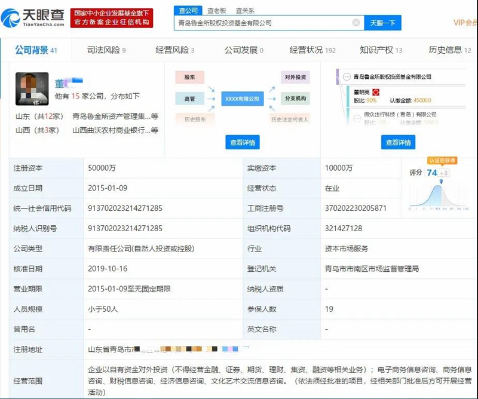478x399 pixels.
Task: Click the XXXX有限公司 center box
Action: [x=243, y=99]
